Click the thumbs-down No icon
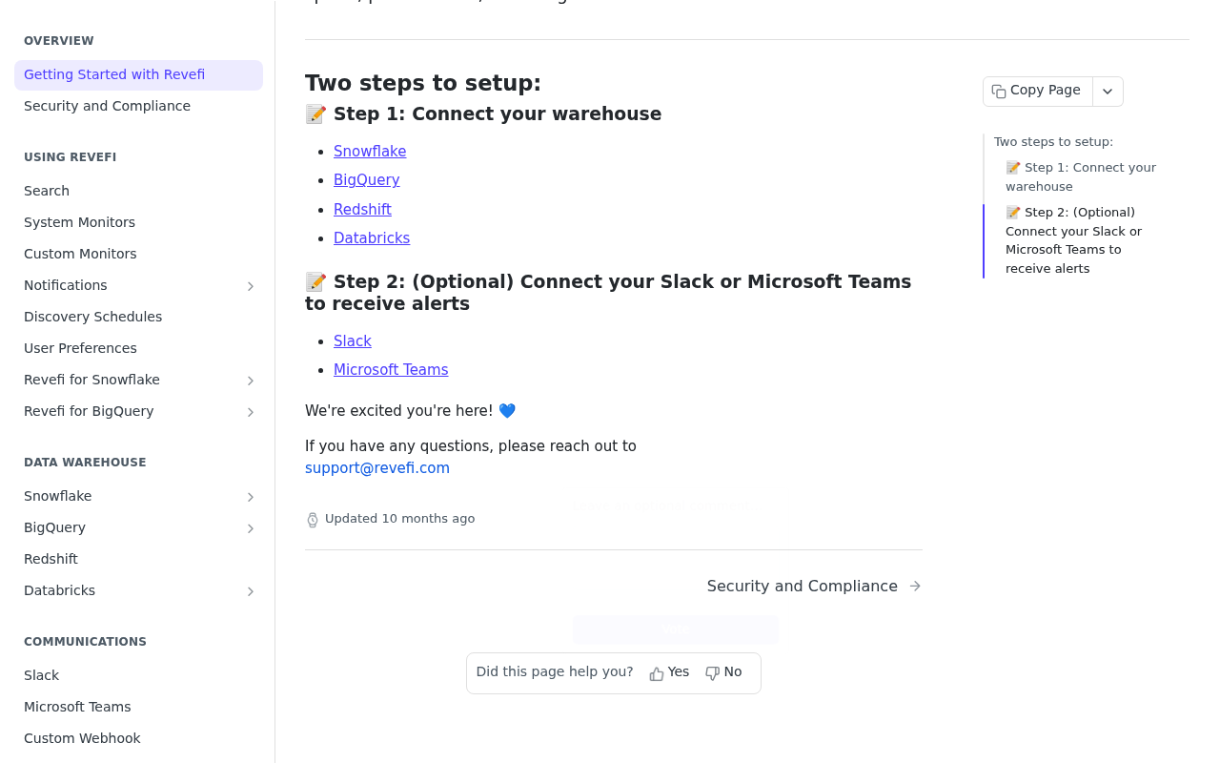 (712, 673)
